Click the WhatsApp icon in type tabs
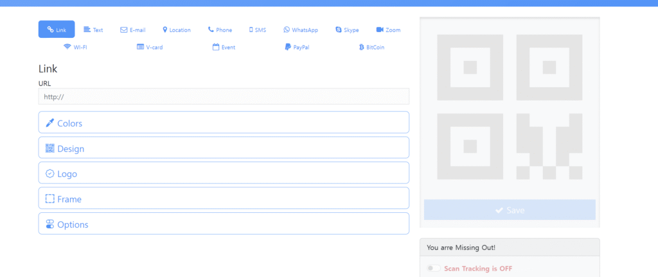Viewport: 658px width, 277px height. tap(287, 29)
